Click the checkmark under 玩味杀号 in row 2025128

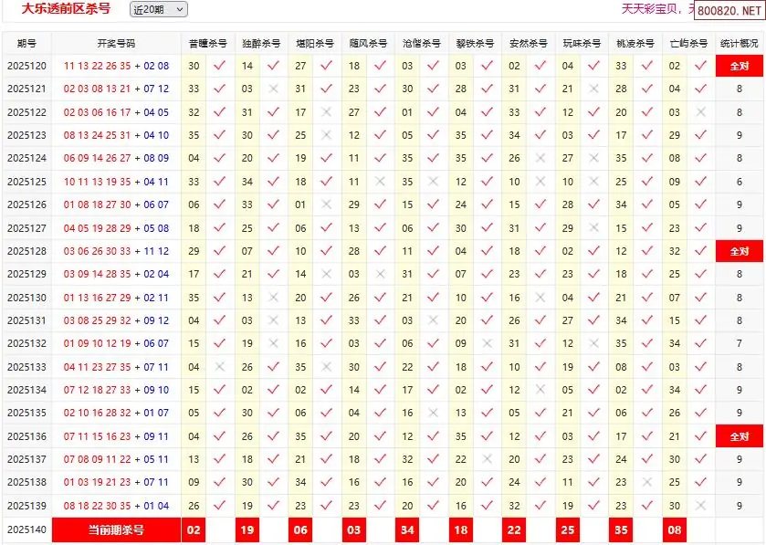click(x=593, y=251)
